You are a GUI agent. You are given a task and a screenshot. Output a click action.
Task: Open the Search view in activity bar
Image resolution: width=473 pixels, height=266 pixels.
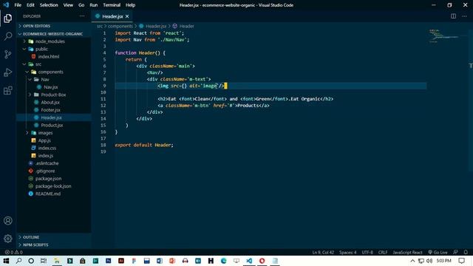pyautogui.click(x=8, y=36)
